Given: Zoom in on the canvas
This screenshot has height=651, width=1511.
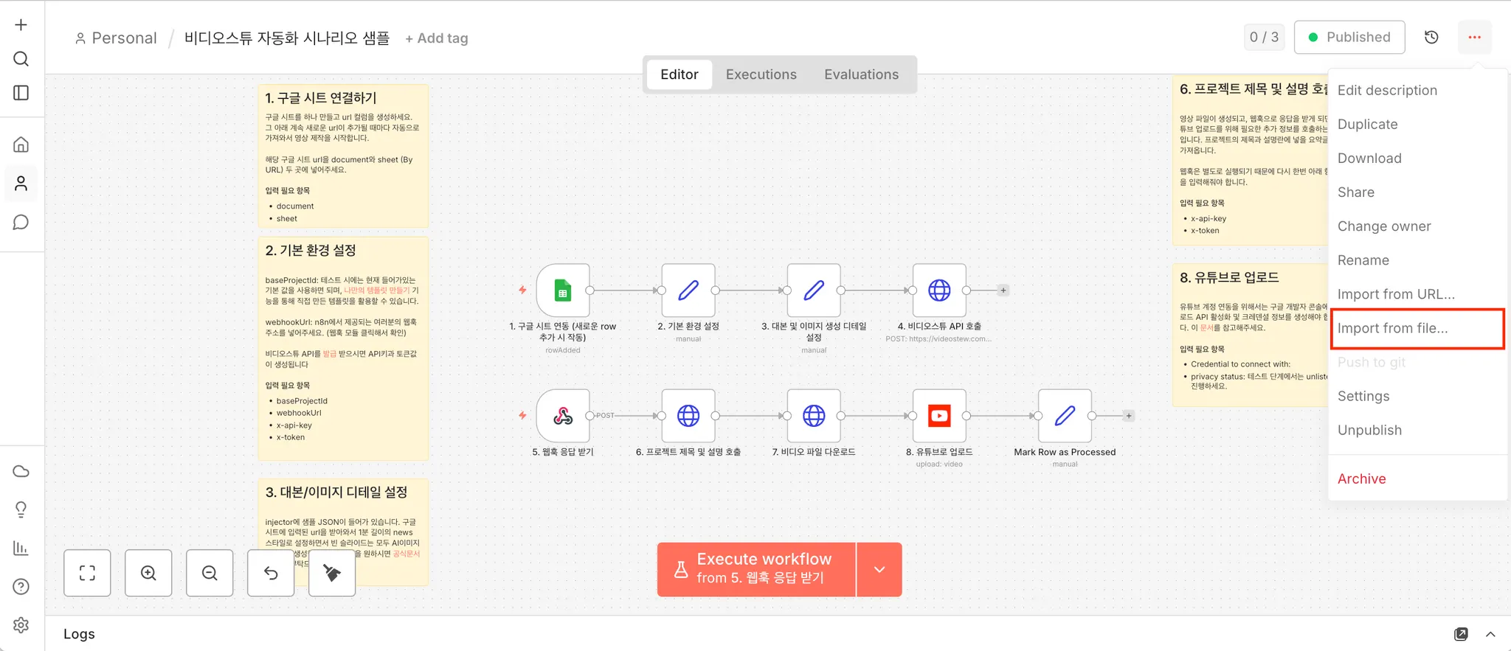Looking at the screenshot, I should pos(148,573).
